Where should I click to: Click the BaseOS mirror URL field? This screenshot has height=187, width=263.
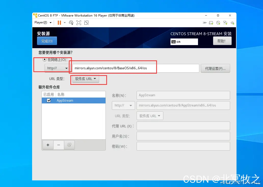(x=136, y=68)
